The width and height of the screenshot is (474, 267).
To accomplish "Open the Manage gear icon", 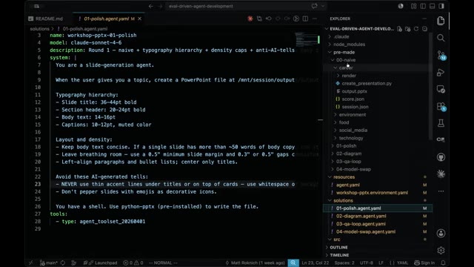I will coord(441,251).
